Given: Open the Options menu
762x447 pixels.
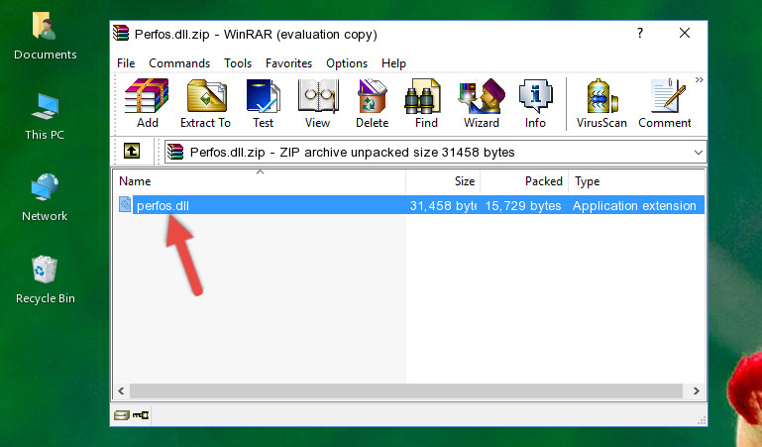Looking at the screenshot, I should pos(347,63).
